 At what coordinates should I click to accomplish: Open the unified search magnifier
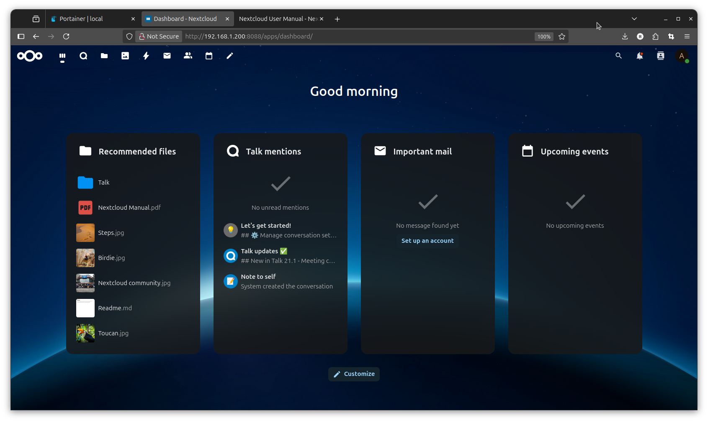(618, 56)
